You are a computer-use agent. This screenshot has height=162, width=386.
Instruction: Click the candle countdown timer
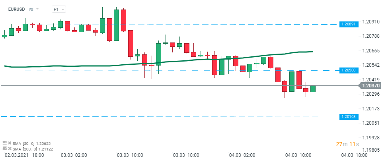347,144
